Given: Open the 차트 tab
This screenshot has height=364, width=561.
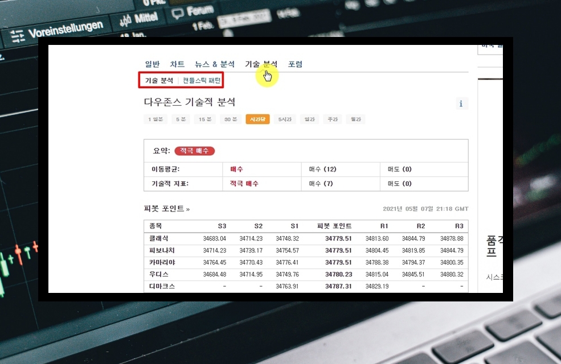Looking at the screenshot, I should (x=177, y=64).
